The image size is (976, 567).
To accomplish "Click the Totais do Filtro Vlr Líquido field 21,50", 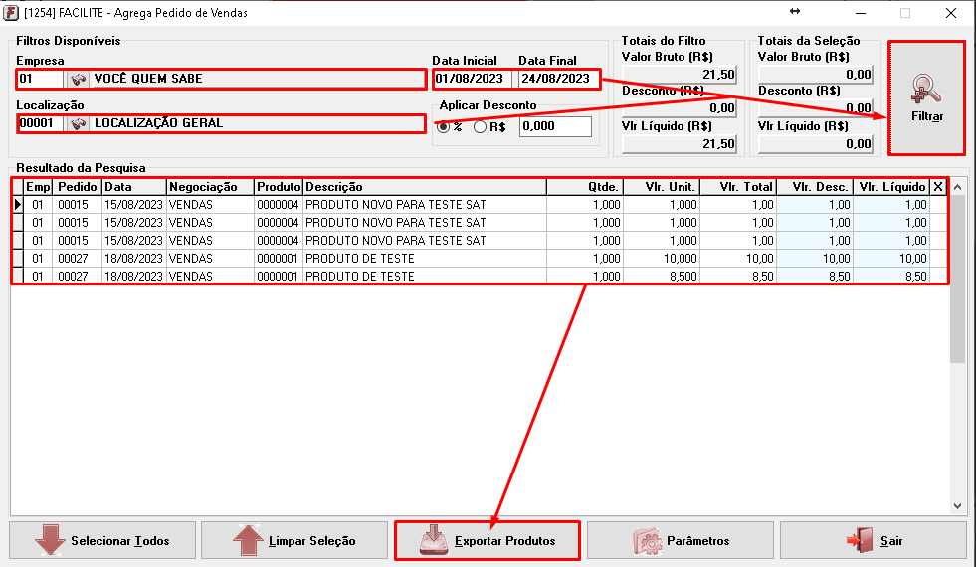I will [680, 144].
